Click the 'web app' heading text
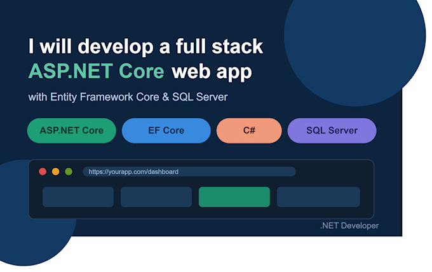This screenshot has width=432, height=272. click(x=212, y=72)
